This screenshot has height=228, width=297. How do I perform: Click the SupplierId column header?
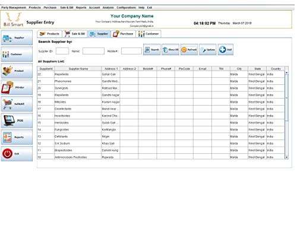coord(46,69)
